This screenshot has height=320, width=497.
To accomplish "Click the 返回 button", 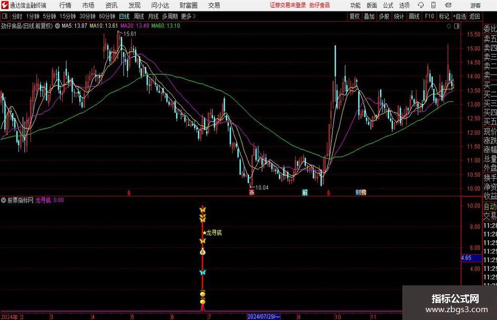I will (474, 16).
